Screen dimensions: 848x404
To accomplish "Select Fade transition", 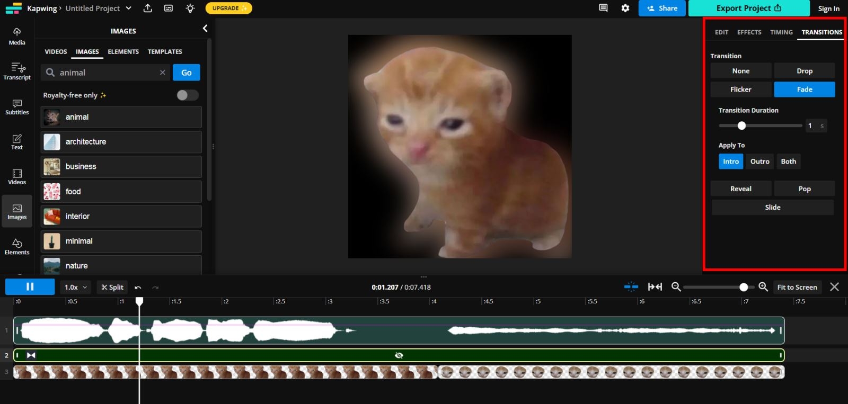I will coord(805,89).
